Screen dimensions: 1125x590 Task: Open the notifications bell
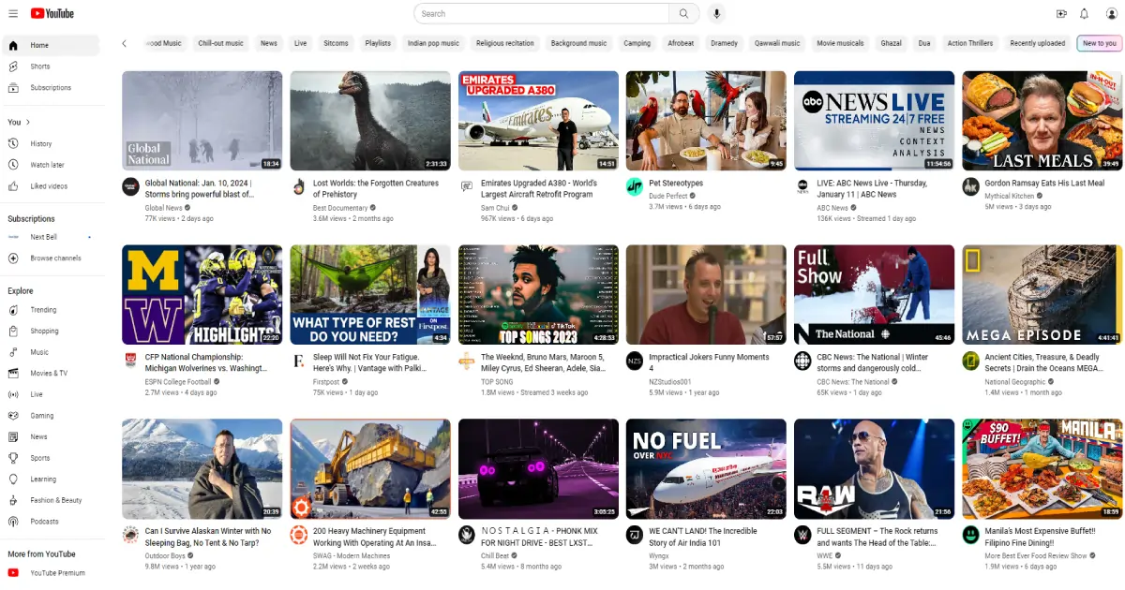pyautogui.click(x=1085, y=13)
